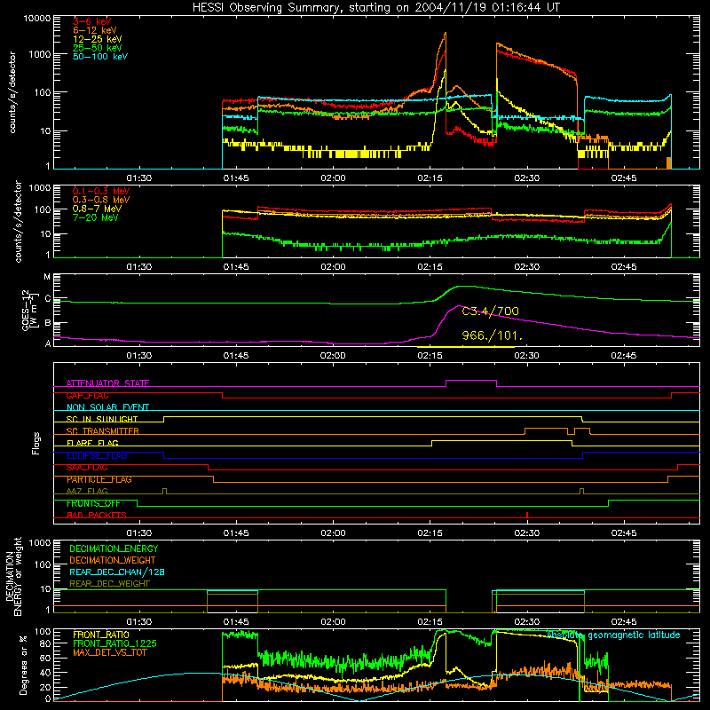Screen dimensions: 710x710
Task: Select the 6-12 keV legend label
Action: click(95, 30)
